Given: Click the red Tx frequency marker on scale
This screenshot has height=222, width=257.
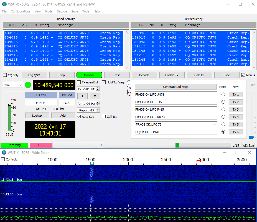Looking at the screenshot, I should pyautogui.click(x=199, y=161).
